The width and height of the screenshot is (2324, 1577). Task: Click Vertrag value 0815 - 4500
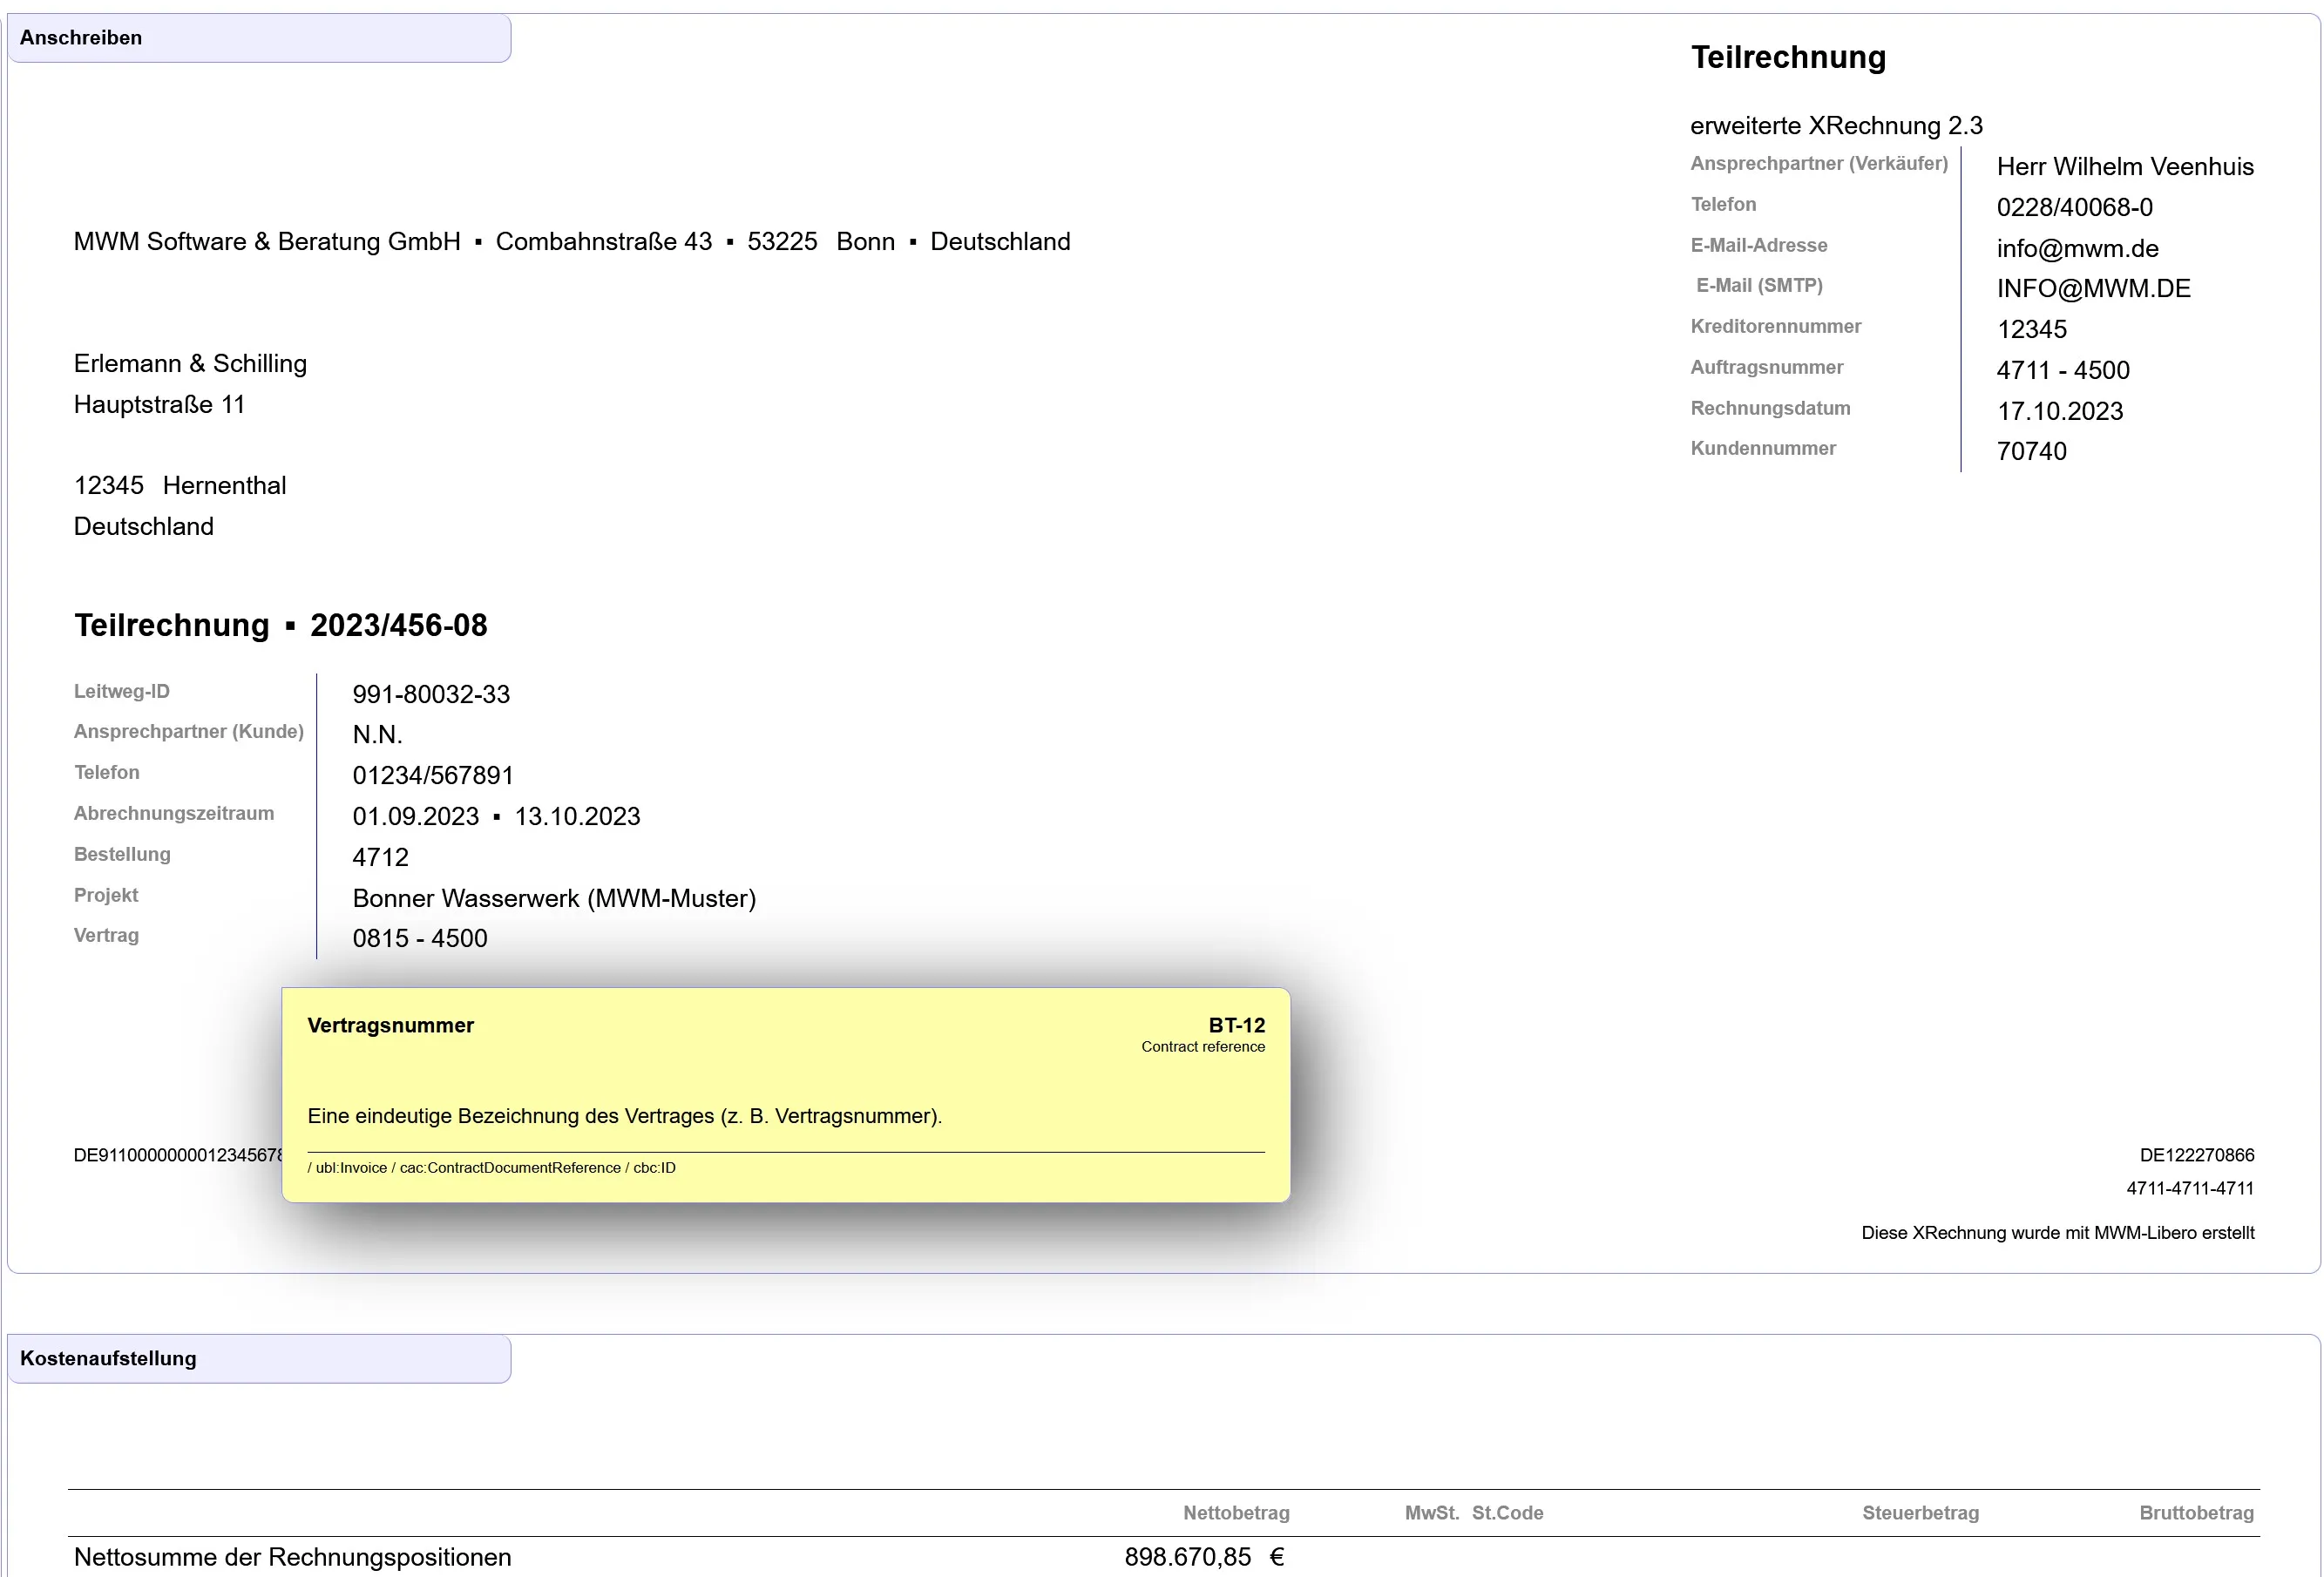point(420,939)
